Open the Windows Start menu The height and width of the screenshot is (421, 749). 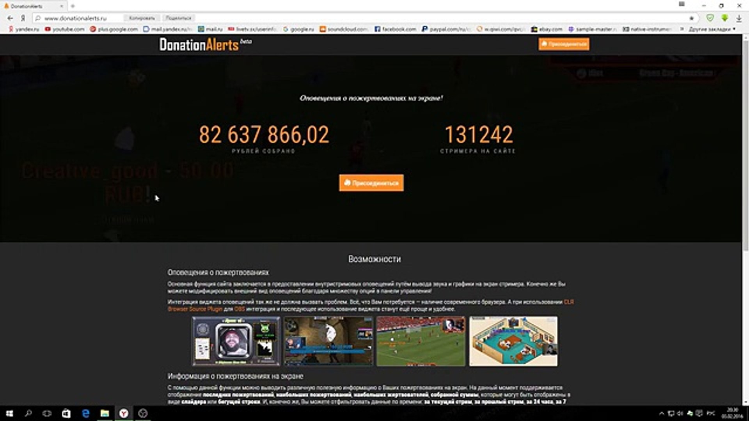coord(9,413)
